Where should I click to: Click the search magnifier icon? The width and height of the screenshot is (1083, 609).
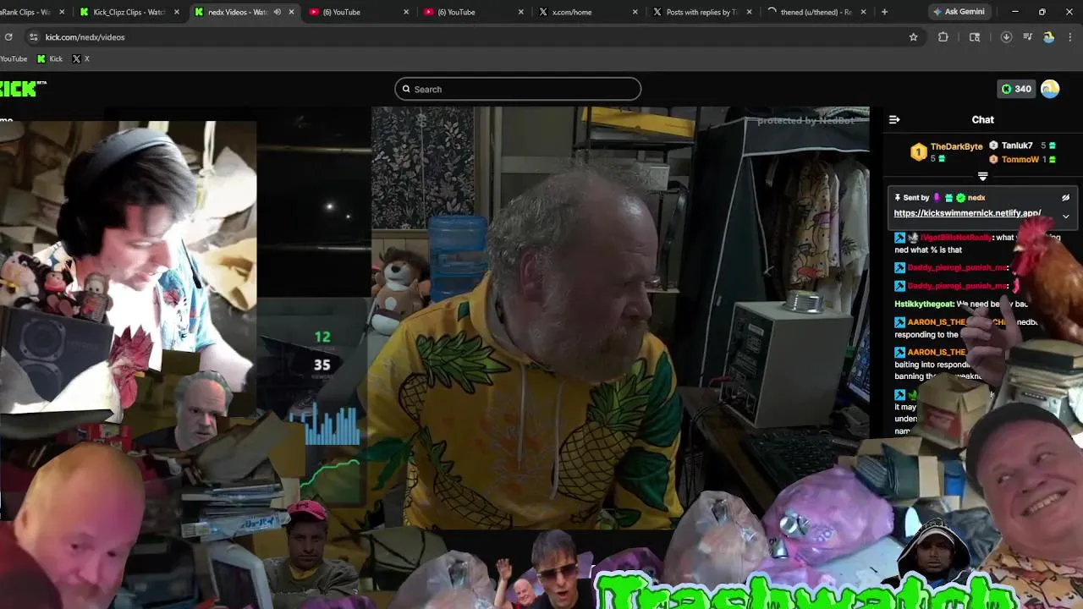click(406, 89)
